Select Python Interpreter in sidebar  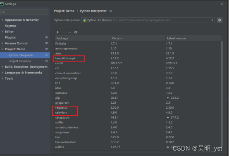point(25,55)
